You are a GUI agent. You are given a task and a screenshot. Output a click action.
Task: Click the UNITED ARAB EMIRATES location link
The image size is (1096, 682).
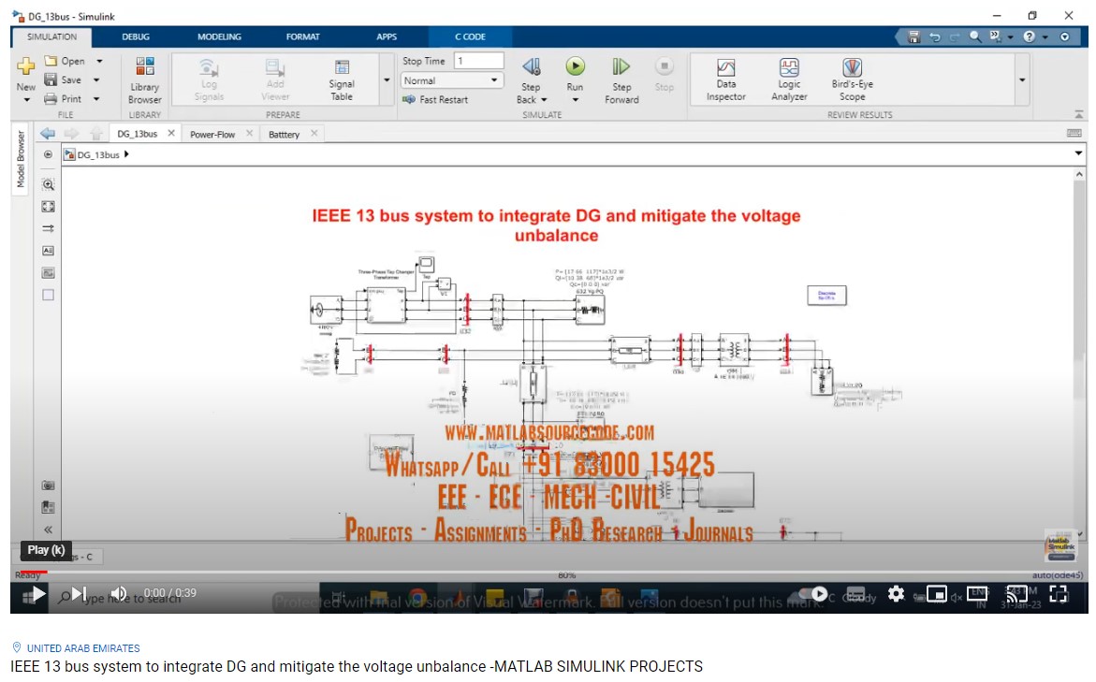coord(83,648)
